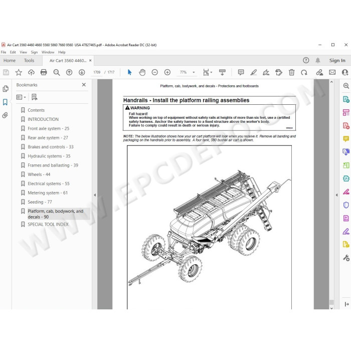This screenshot has width=351, height=351.
Task: Click the stamp tool icon
Action: (279, 72)
